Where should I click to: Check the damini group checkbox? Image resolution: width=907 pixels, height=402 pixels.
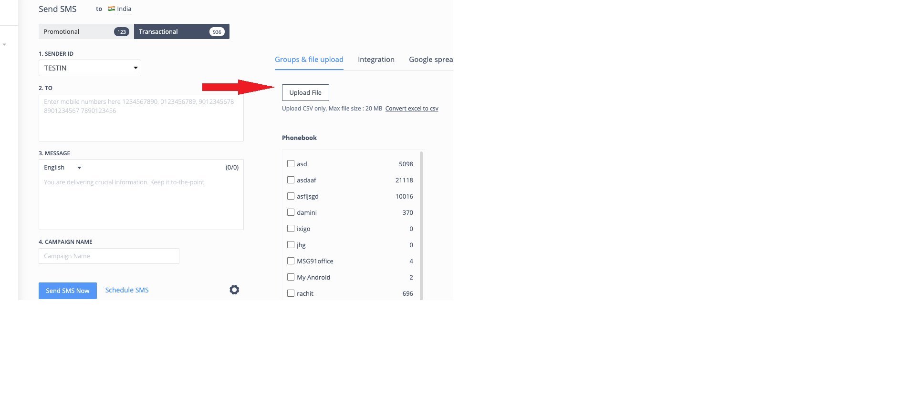[291, 212]
